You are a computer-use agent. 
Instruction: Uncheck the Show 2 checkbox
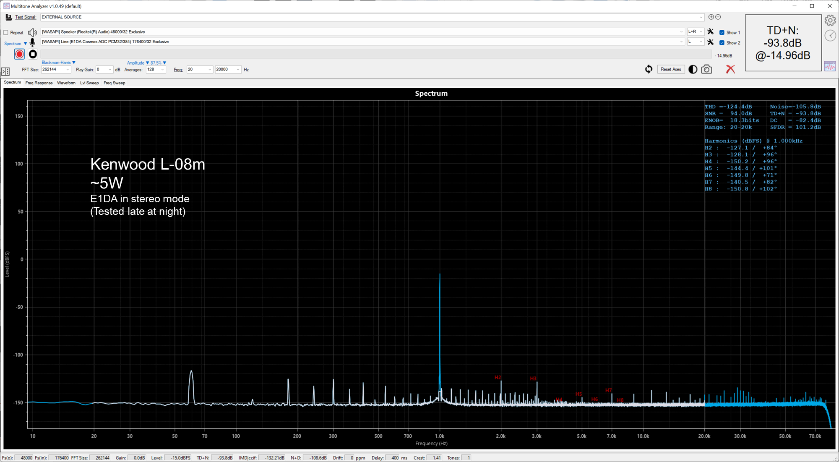[x=722, y=42]
